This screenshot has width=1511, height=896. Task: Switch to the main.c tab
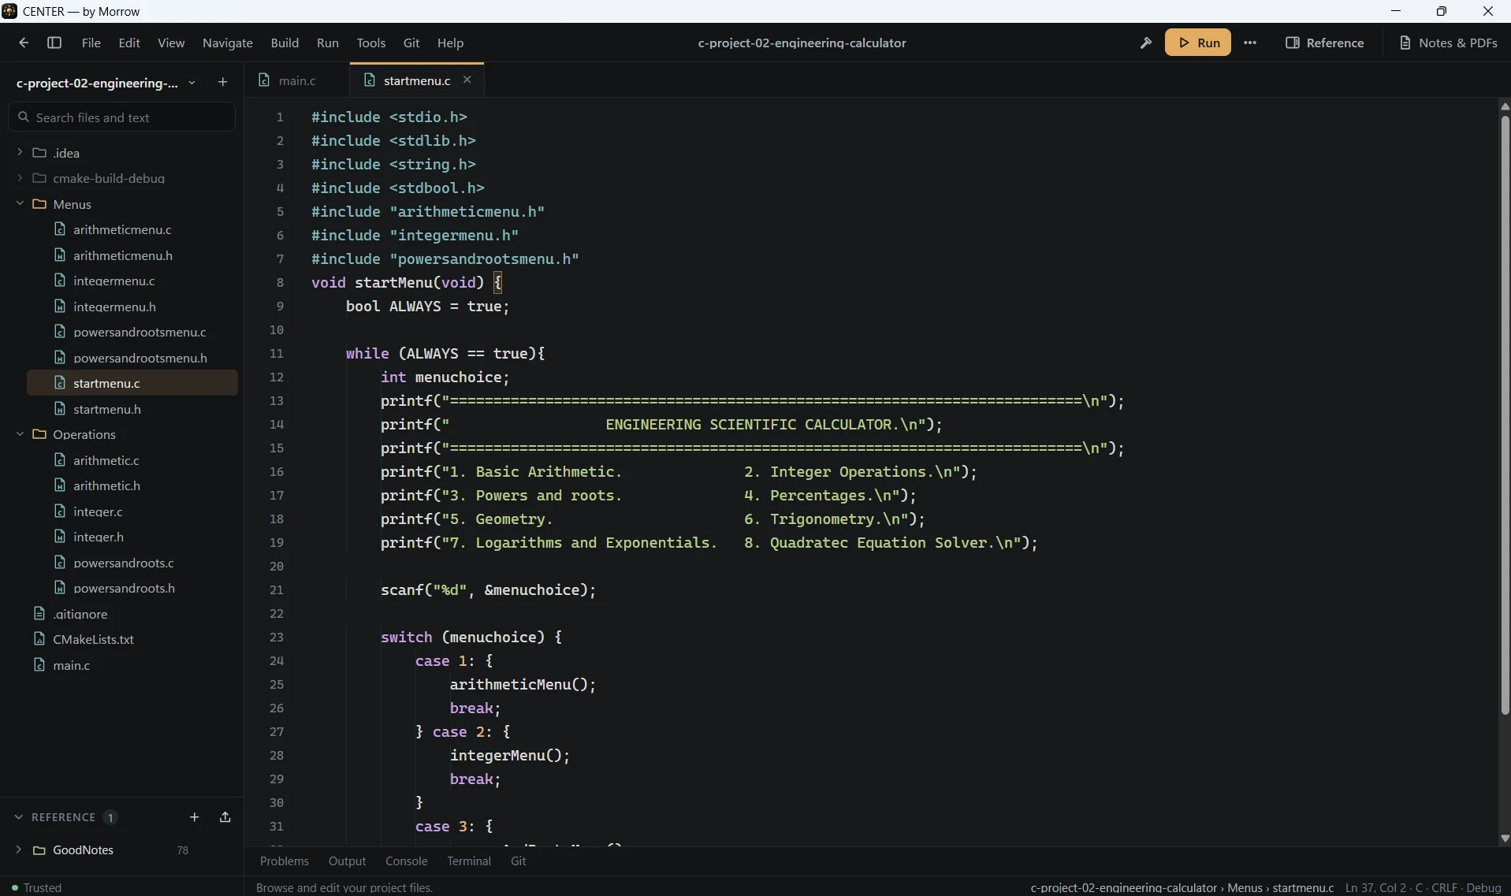(x=296, y=80)
